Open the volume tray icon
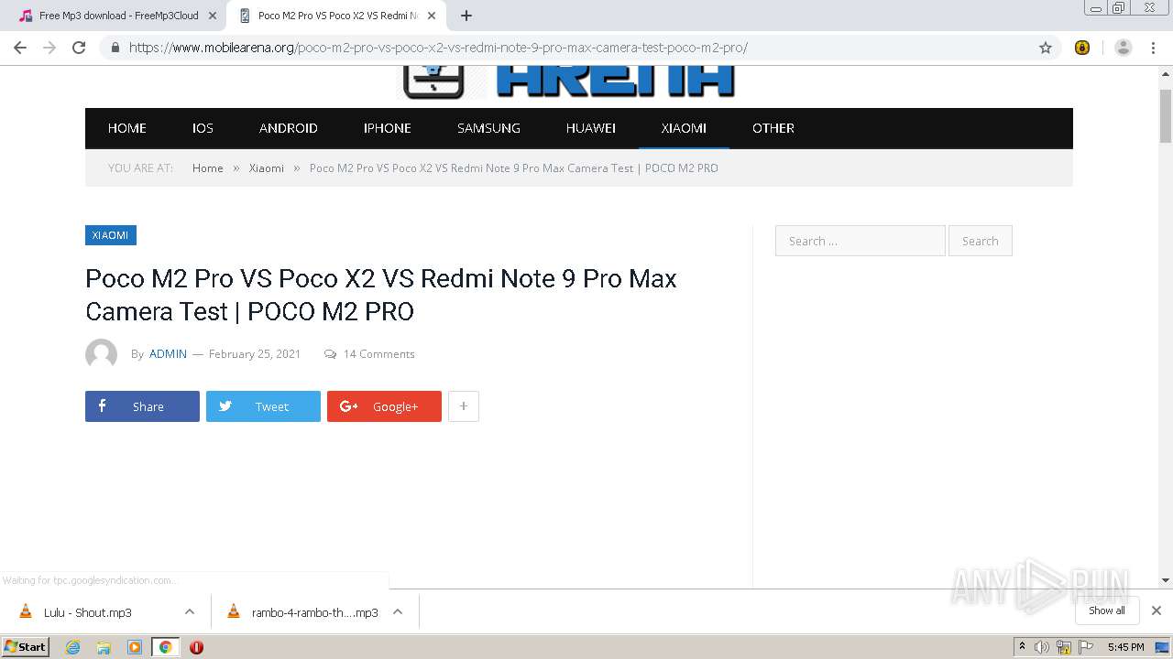Screen dimensions: 1173x659 [x=1042, y=647]
